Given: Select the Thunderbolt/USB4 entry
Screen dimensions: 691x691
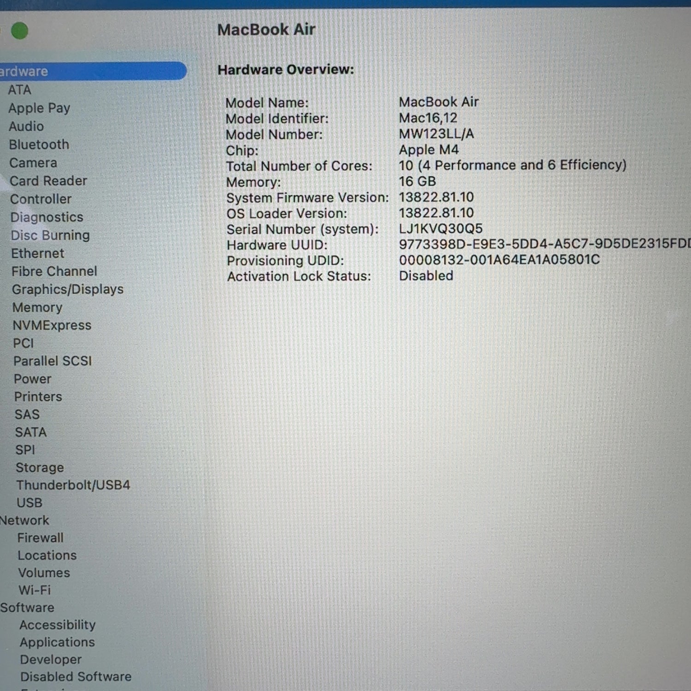Looking at the screenshot, I should (x=73, y=485).
